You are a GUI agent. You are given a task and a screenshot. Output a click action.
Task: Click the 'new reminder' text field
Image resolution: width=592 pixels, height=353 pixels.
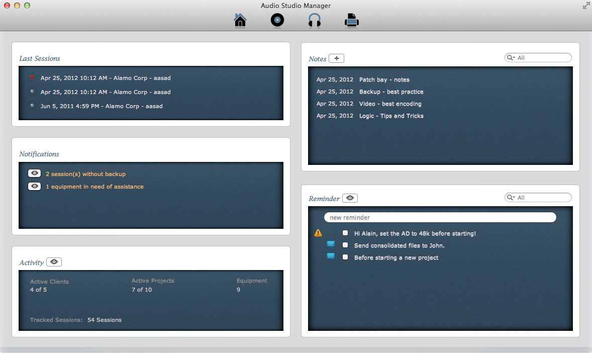point(440,217)
